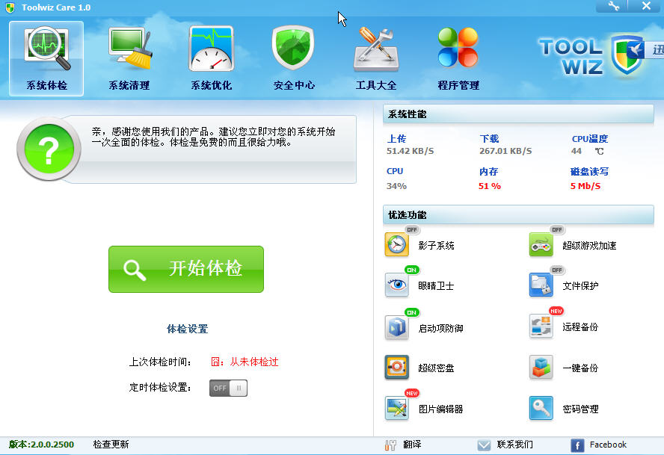Click 检查更新 link
The image size is (664, 455).
point(111,444)
